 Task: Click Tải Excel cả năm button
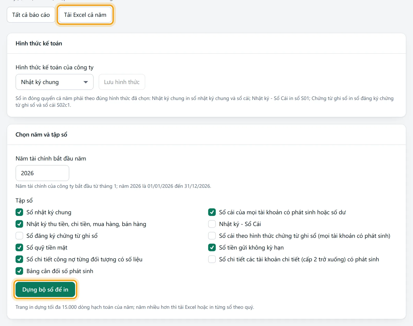tap(85, 15)
